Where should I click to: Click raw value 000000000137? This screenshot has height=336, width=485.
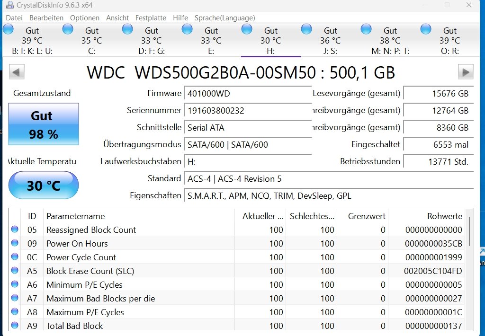(x=434, y=326)
